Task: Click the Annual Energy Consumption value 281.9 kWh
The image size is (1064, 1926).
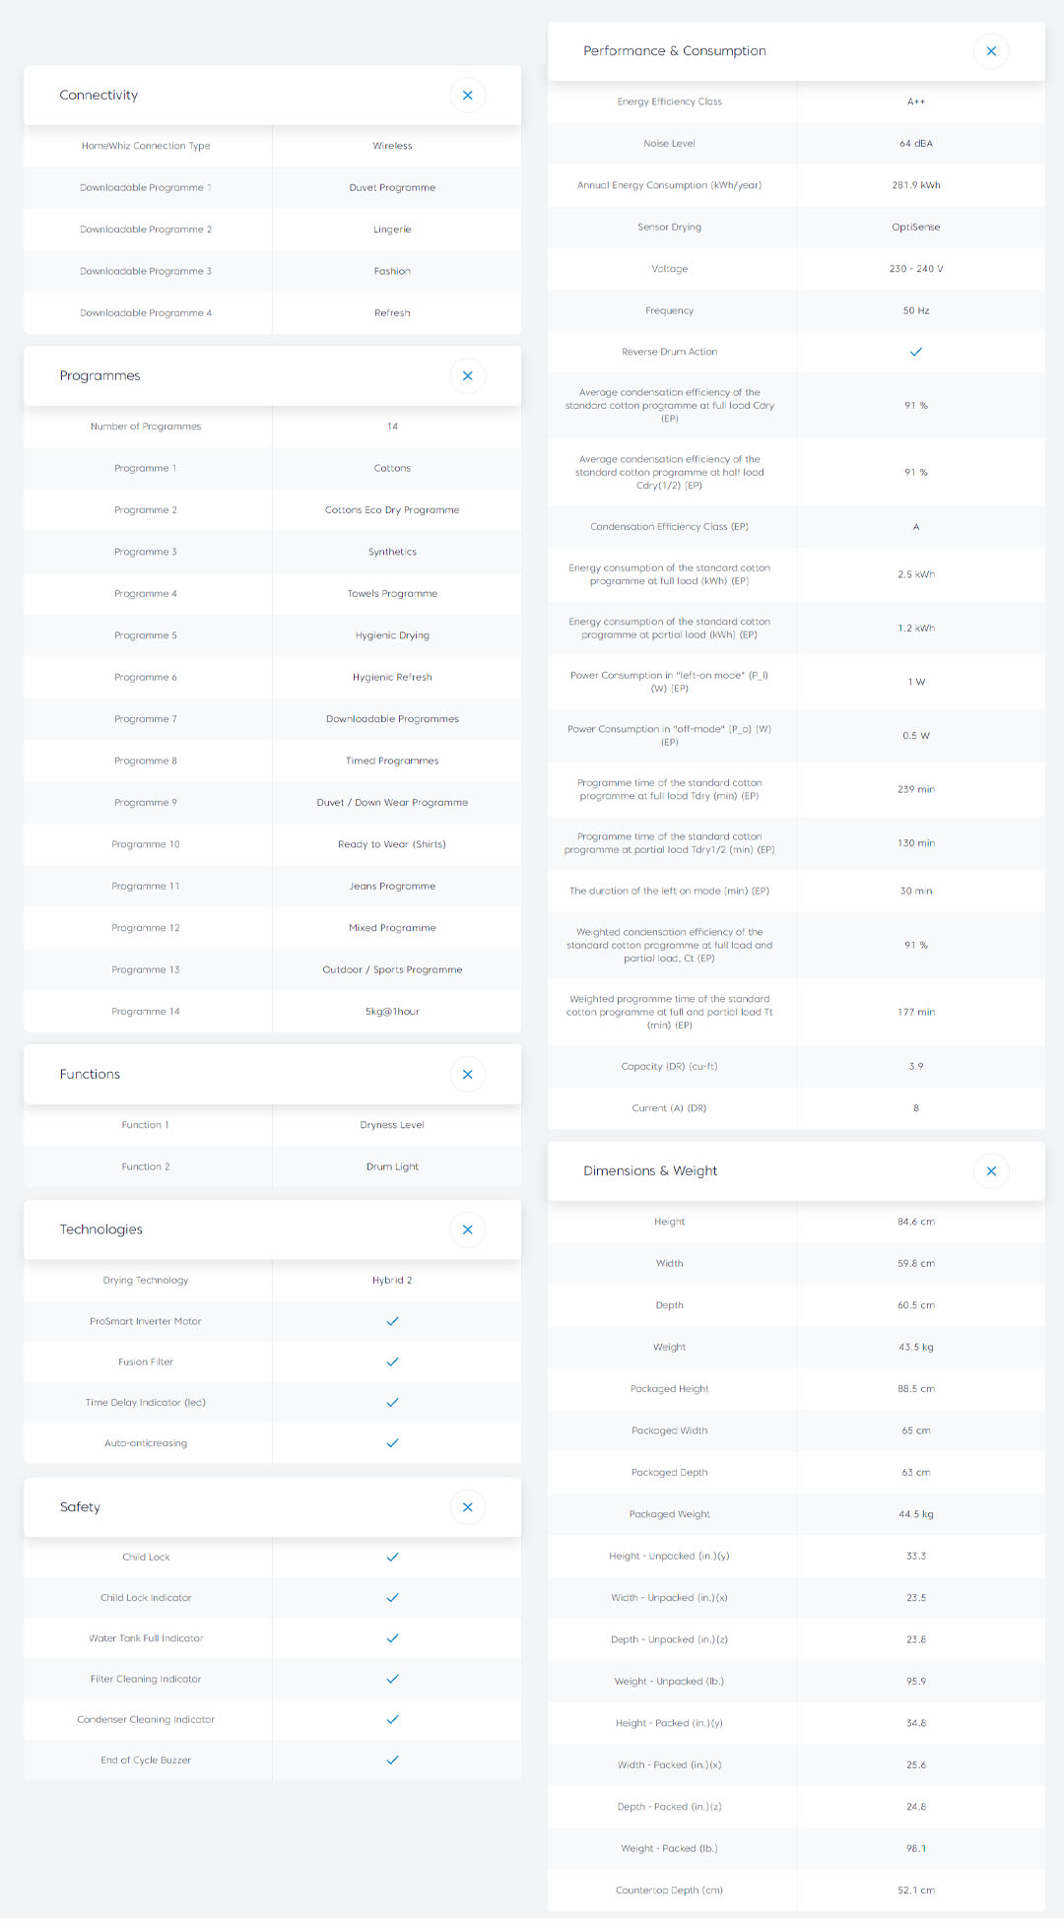Action: click(916, 185)
